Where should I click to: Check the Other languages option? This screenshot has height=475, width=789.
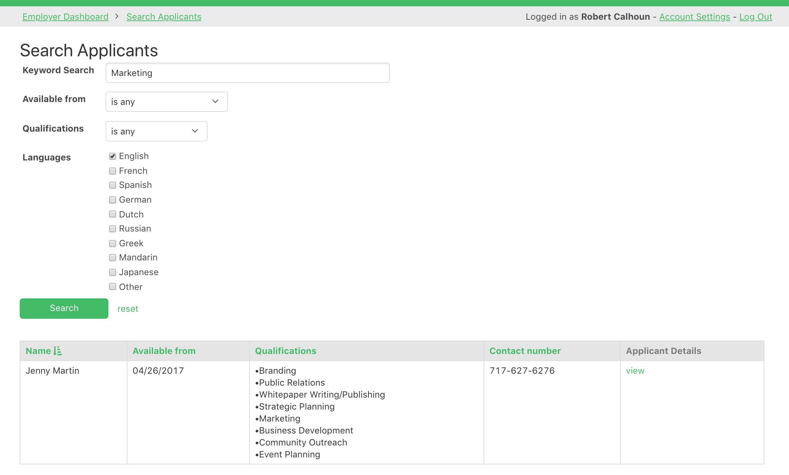pos(113,286)
